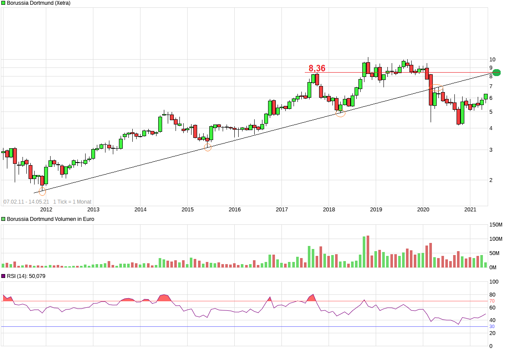Select the 2012 label on the time axis
The image size is (508, 351).
tap(46, 210)
